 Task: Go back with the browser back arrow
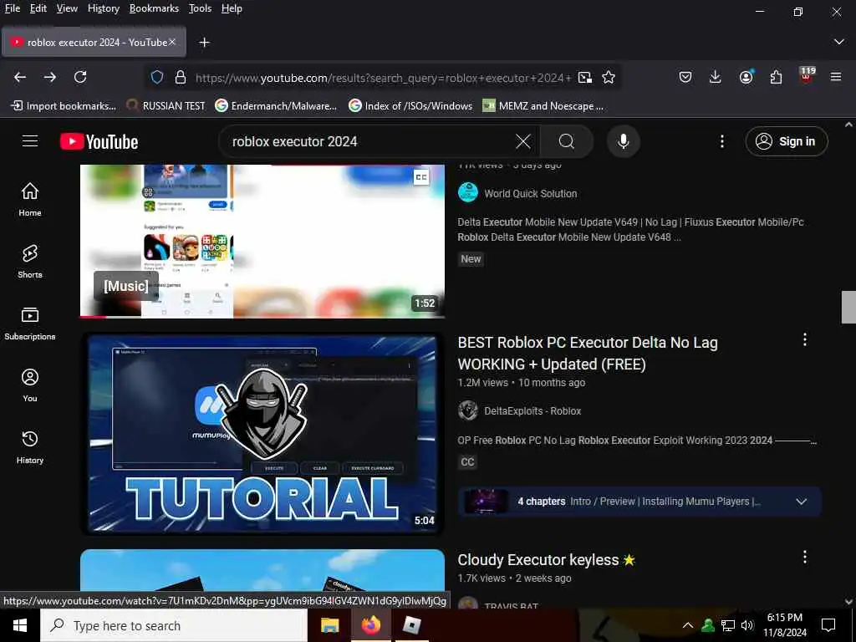pos(20,78)
